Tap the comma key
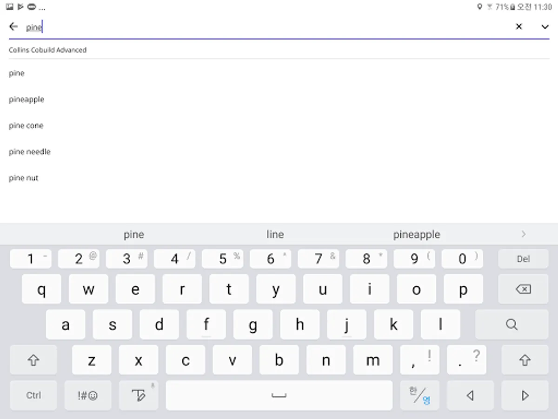Screen dimensions: 558x419 [x=420, y=360]
